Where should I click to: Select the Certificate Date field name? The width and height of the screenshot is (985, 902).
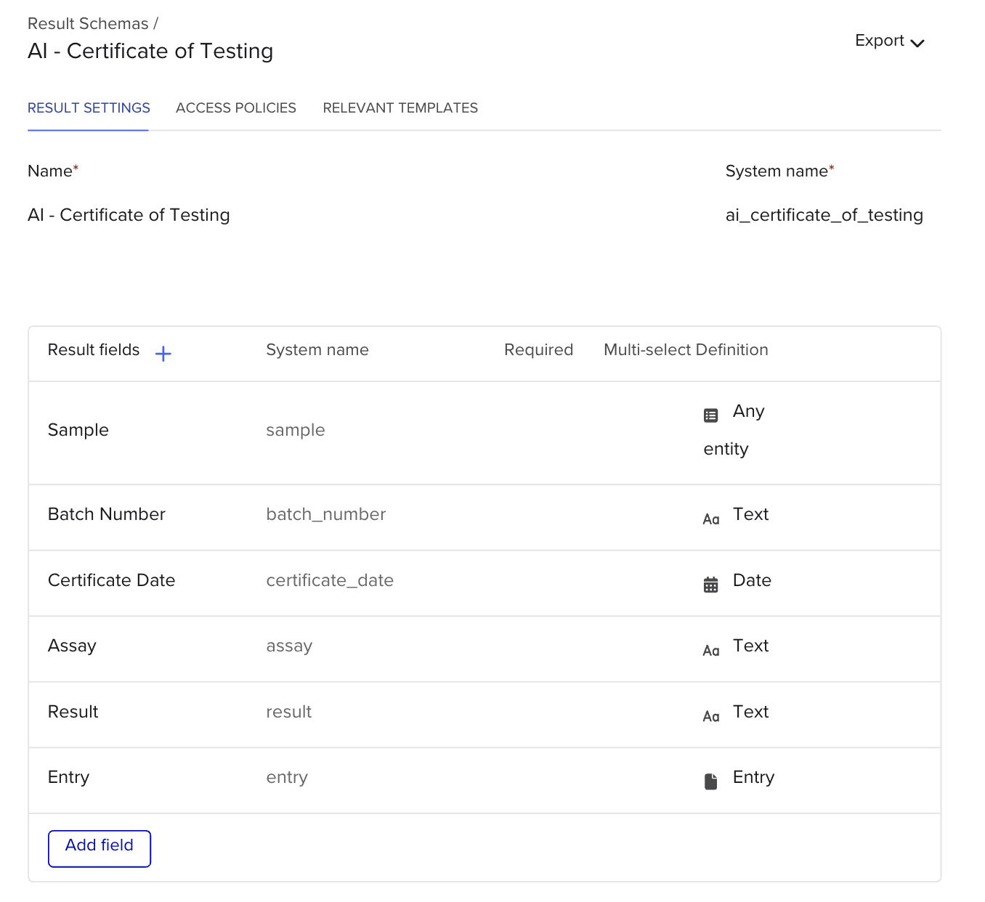pyautogui.click(x=112, y=580)
